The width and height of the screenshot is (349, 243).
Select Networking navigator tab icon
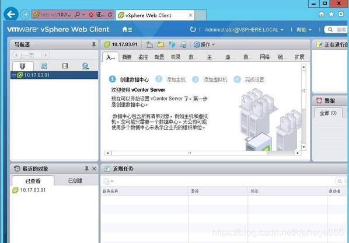86,65
